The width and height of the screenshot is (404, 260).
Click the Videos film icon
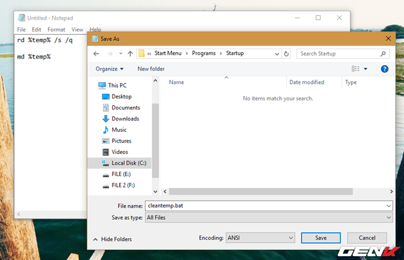coord(105,152)
